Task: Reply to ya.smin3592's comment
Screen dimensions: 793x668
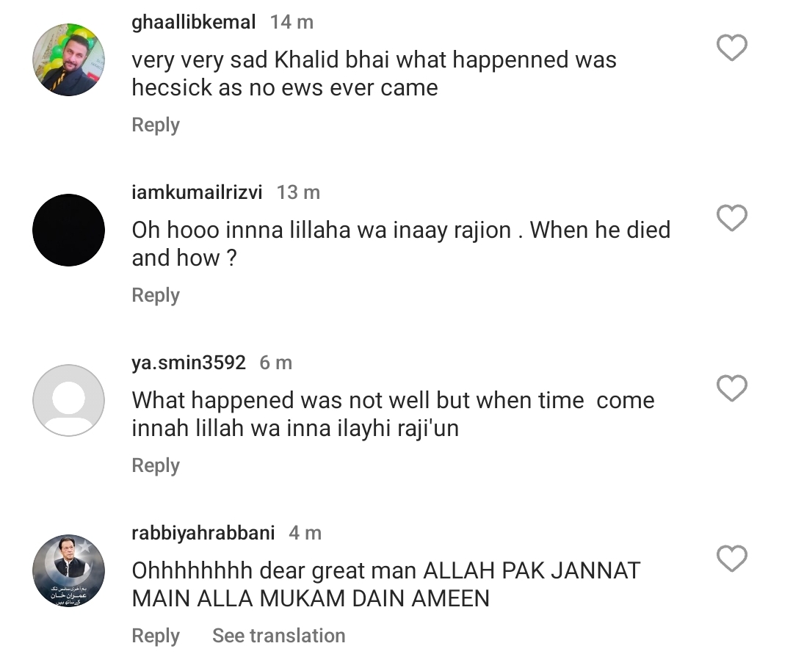Action: coord(156,465)
